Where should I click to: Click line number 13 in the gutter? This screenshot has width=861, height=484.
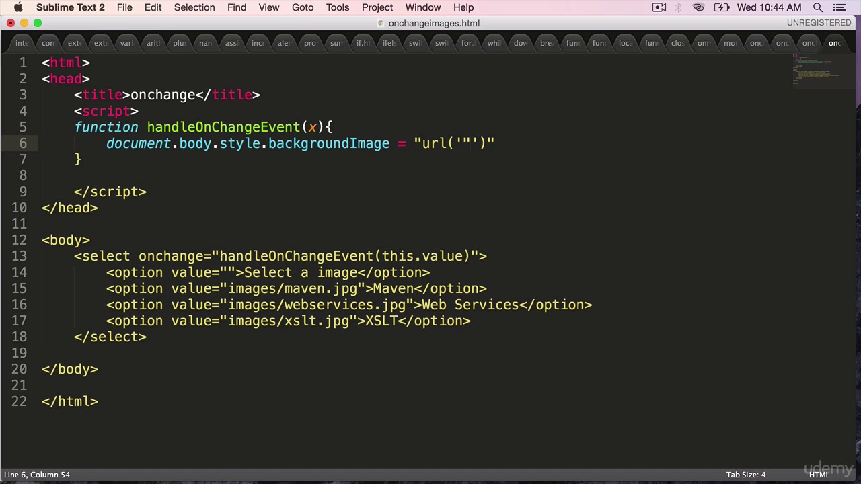19,256
